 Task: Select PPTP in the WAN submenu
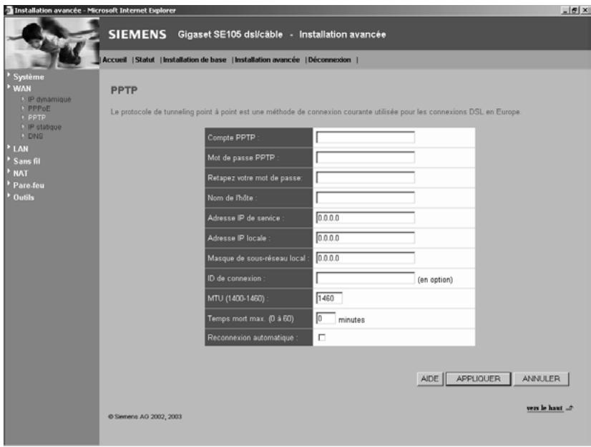[36, 117]
